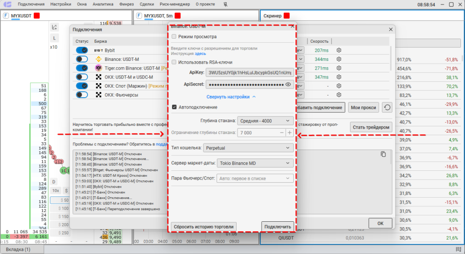Copy the connection log with copy icon
The image size is (465, 254).
click(x=383, y=154)
